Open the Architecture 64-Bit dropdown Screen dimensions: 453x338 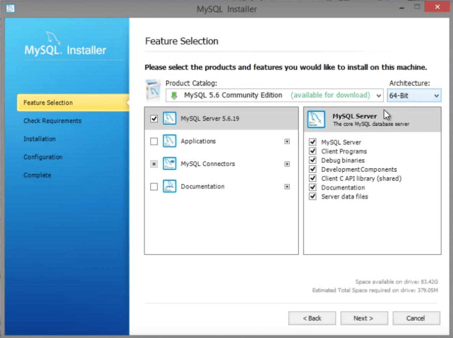click(x=414, y=95)
